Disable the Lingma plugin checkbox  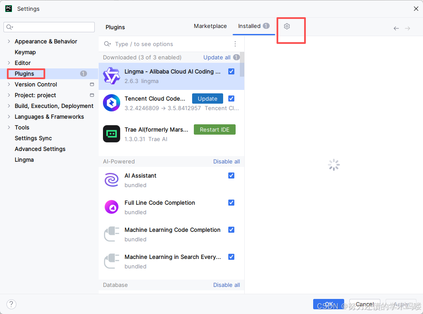click(231, 71)
